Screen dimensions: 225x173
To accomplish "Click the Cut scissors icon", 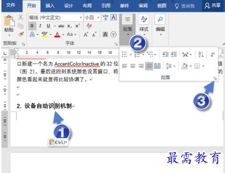I will [21, 17].
